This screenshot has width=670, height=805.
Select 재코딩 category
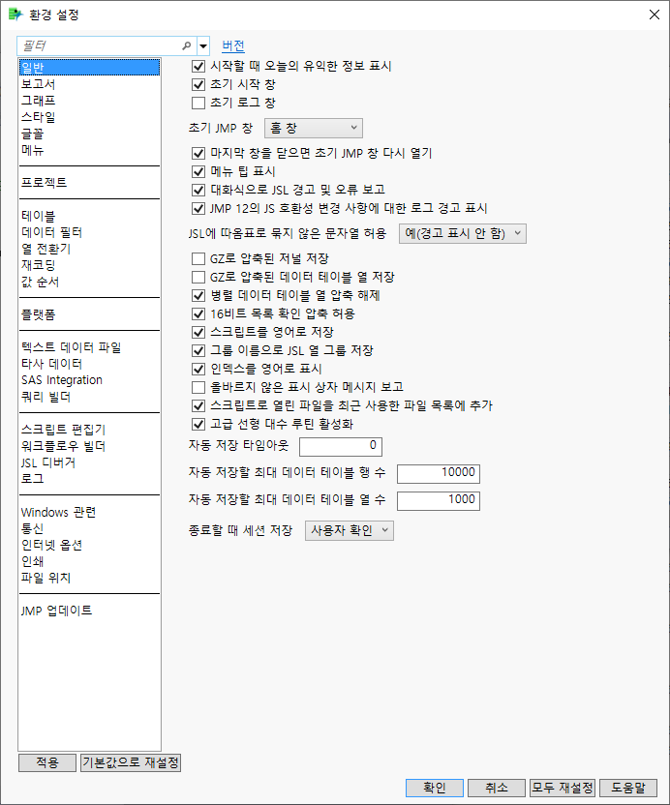tap(89, 265)
